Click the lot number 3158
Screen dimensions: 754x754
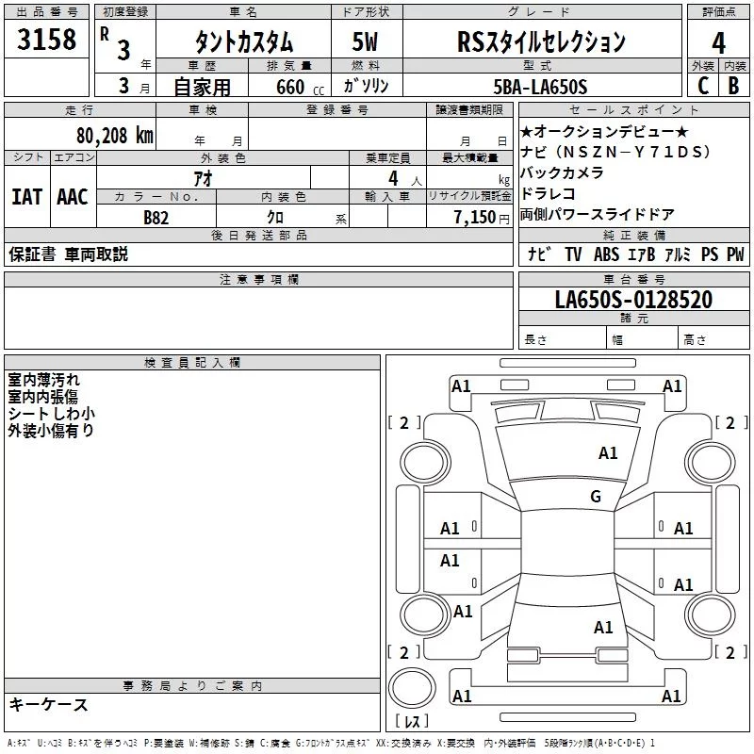coord(46,40)
